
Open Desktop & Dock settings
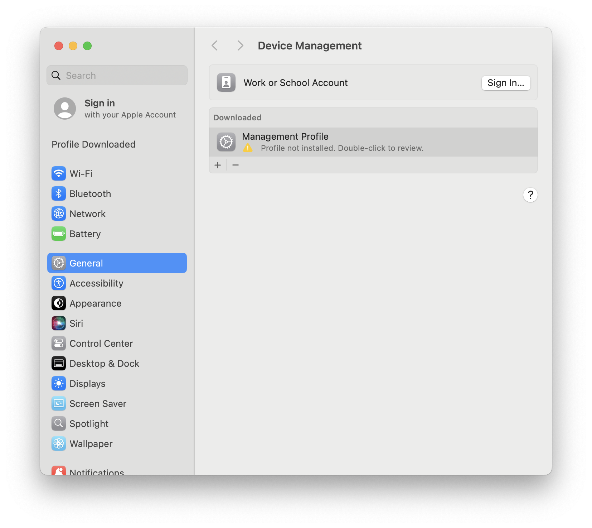pyautogui.click(x=104, y=364)
